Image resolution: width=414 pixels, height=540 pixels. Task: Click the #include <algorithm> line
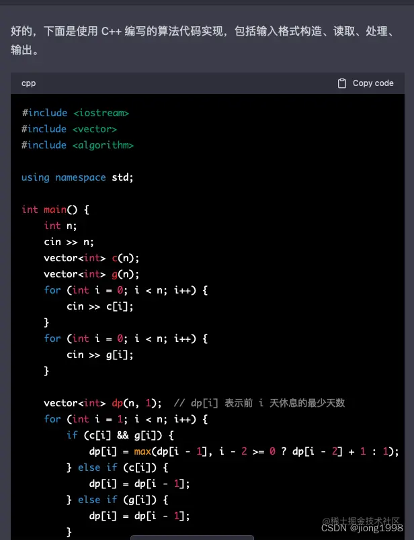(x=77, y=145)
